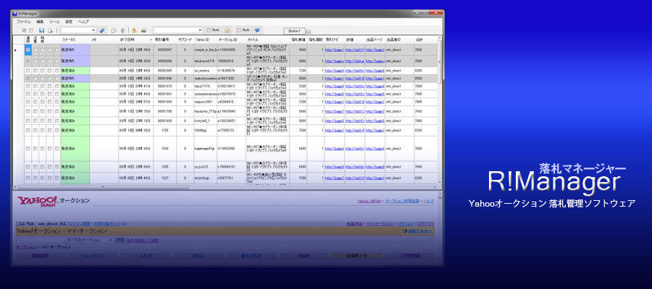This screenshot has width=652, height=289.
Task: Click the Yahoo ID column header
Action: click(x=206, y=40)
